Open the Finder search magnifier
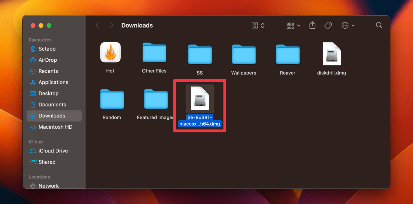 click(379, 25)
